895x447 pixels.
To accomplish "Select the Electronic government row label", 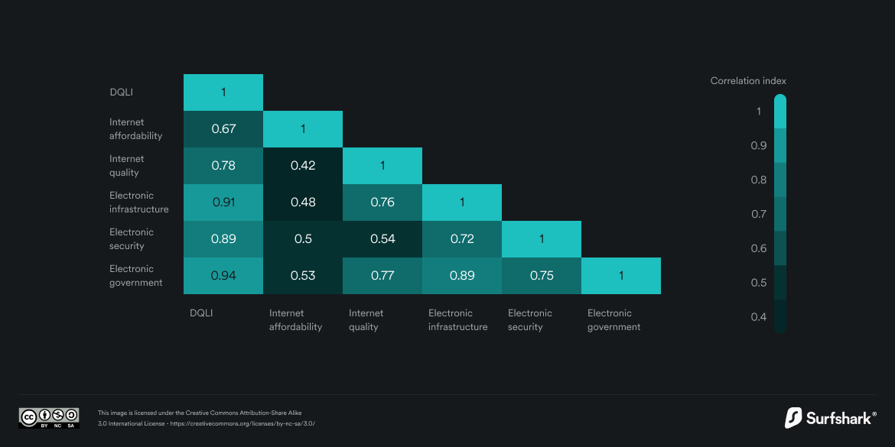I will click(136, 276).
